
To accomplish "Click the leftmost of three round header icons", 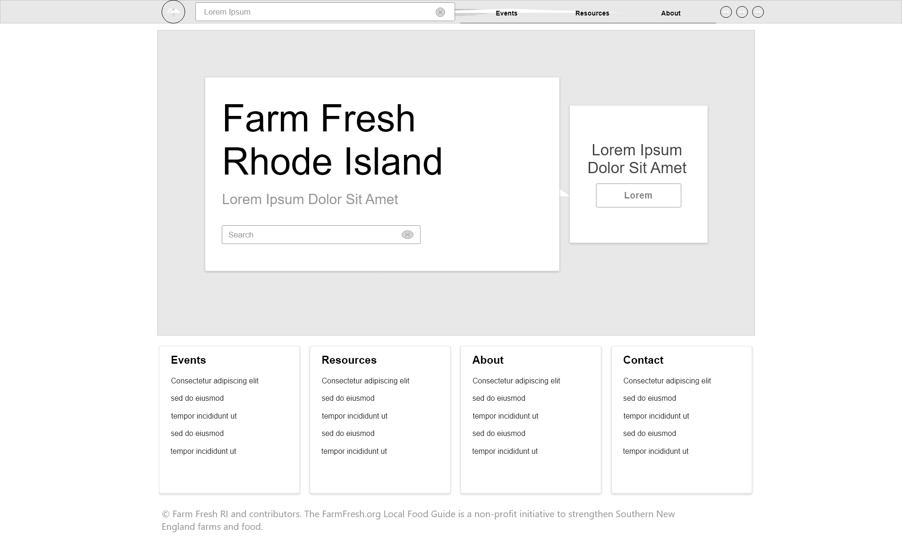I will tap(726, 12).
